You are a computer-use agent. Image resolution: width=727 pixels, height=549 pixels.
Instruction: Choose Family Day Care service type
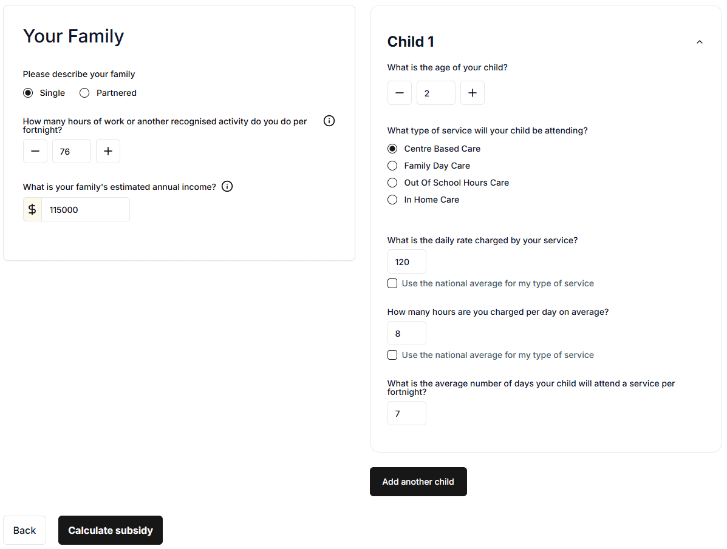[392, 166]
